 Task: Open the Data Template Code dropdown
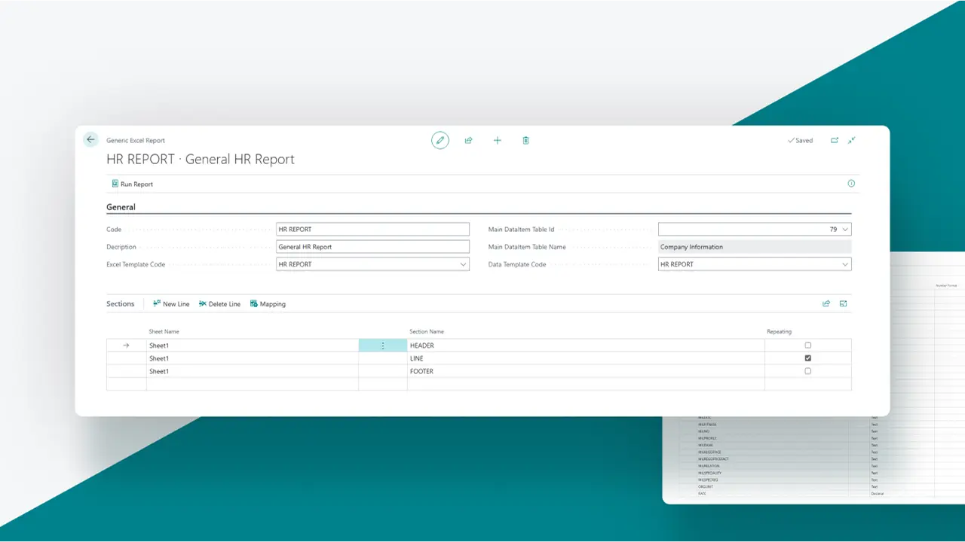pos(844,264)
